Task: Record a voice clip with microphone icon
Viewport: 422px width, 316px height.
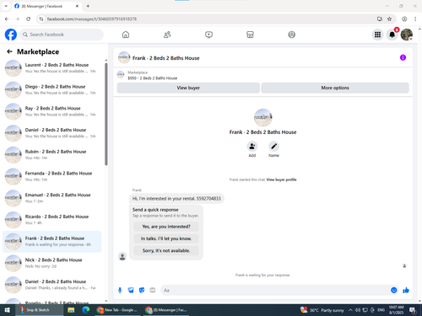Action: (120, 290)
